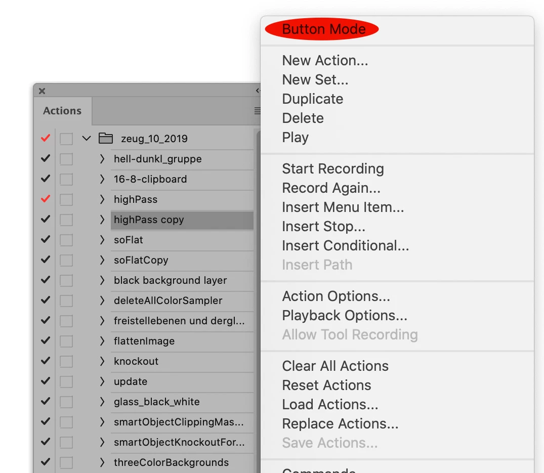Click the panel collapse double-arrow icon
Image resolution: width=544 pixels, height=473 pixels.
pos(258,91)
